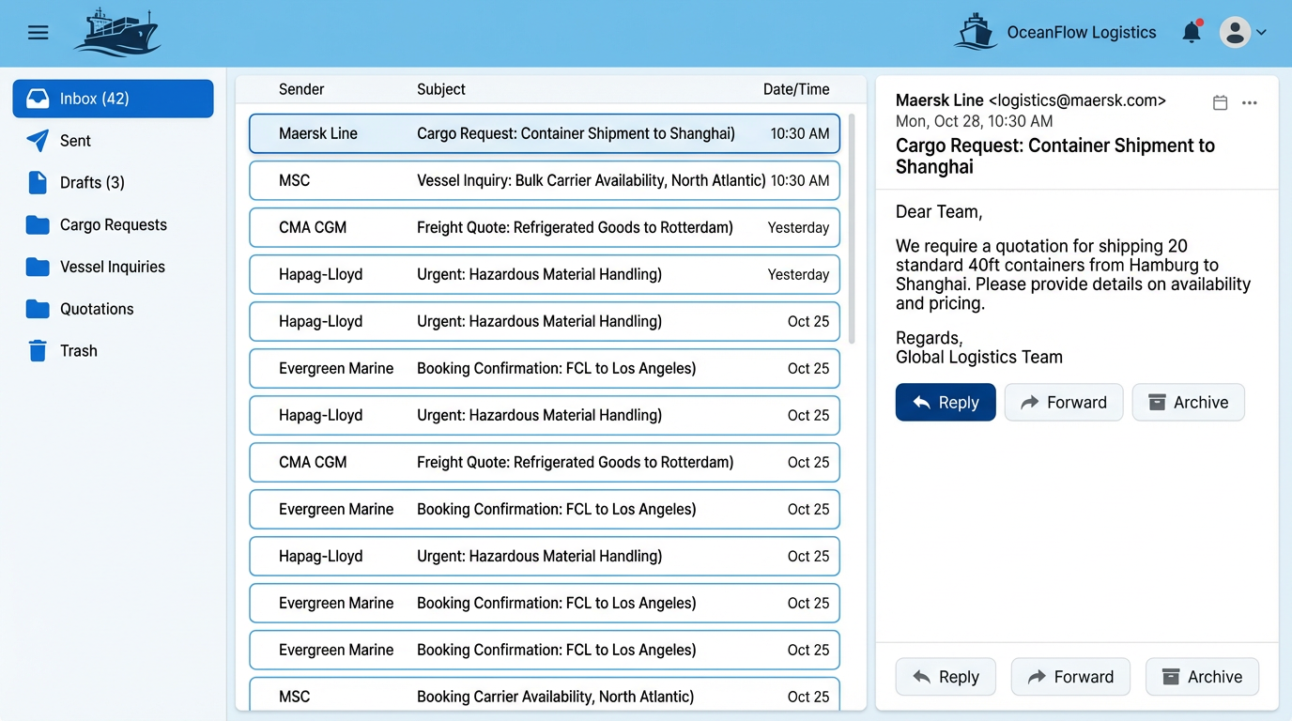Screen dimensions: 1292x721
Task: Click Forward button below the message body
Action: pos(1063,403)
